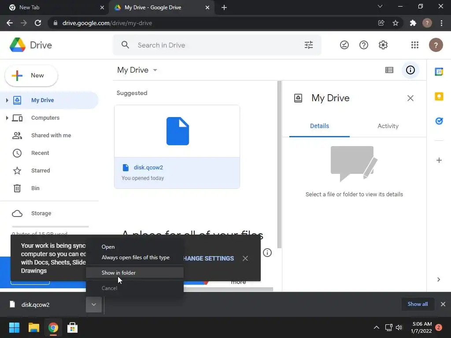The image size is (451, 338).
Task: Choose Cancel in download menu
Action: 135,288
